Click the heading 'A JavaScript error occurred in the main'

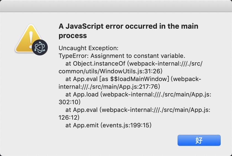[128, 26]
